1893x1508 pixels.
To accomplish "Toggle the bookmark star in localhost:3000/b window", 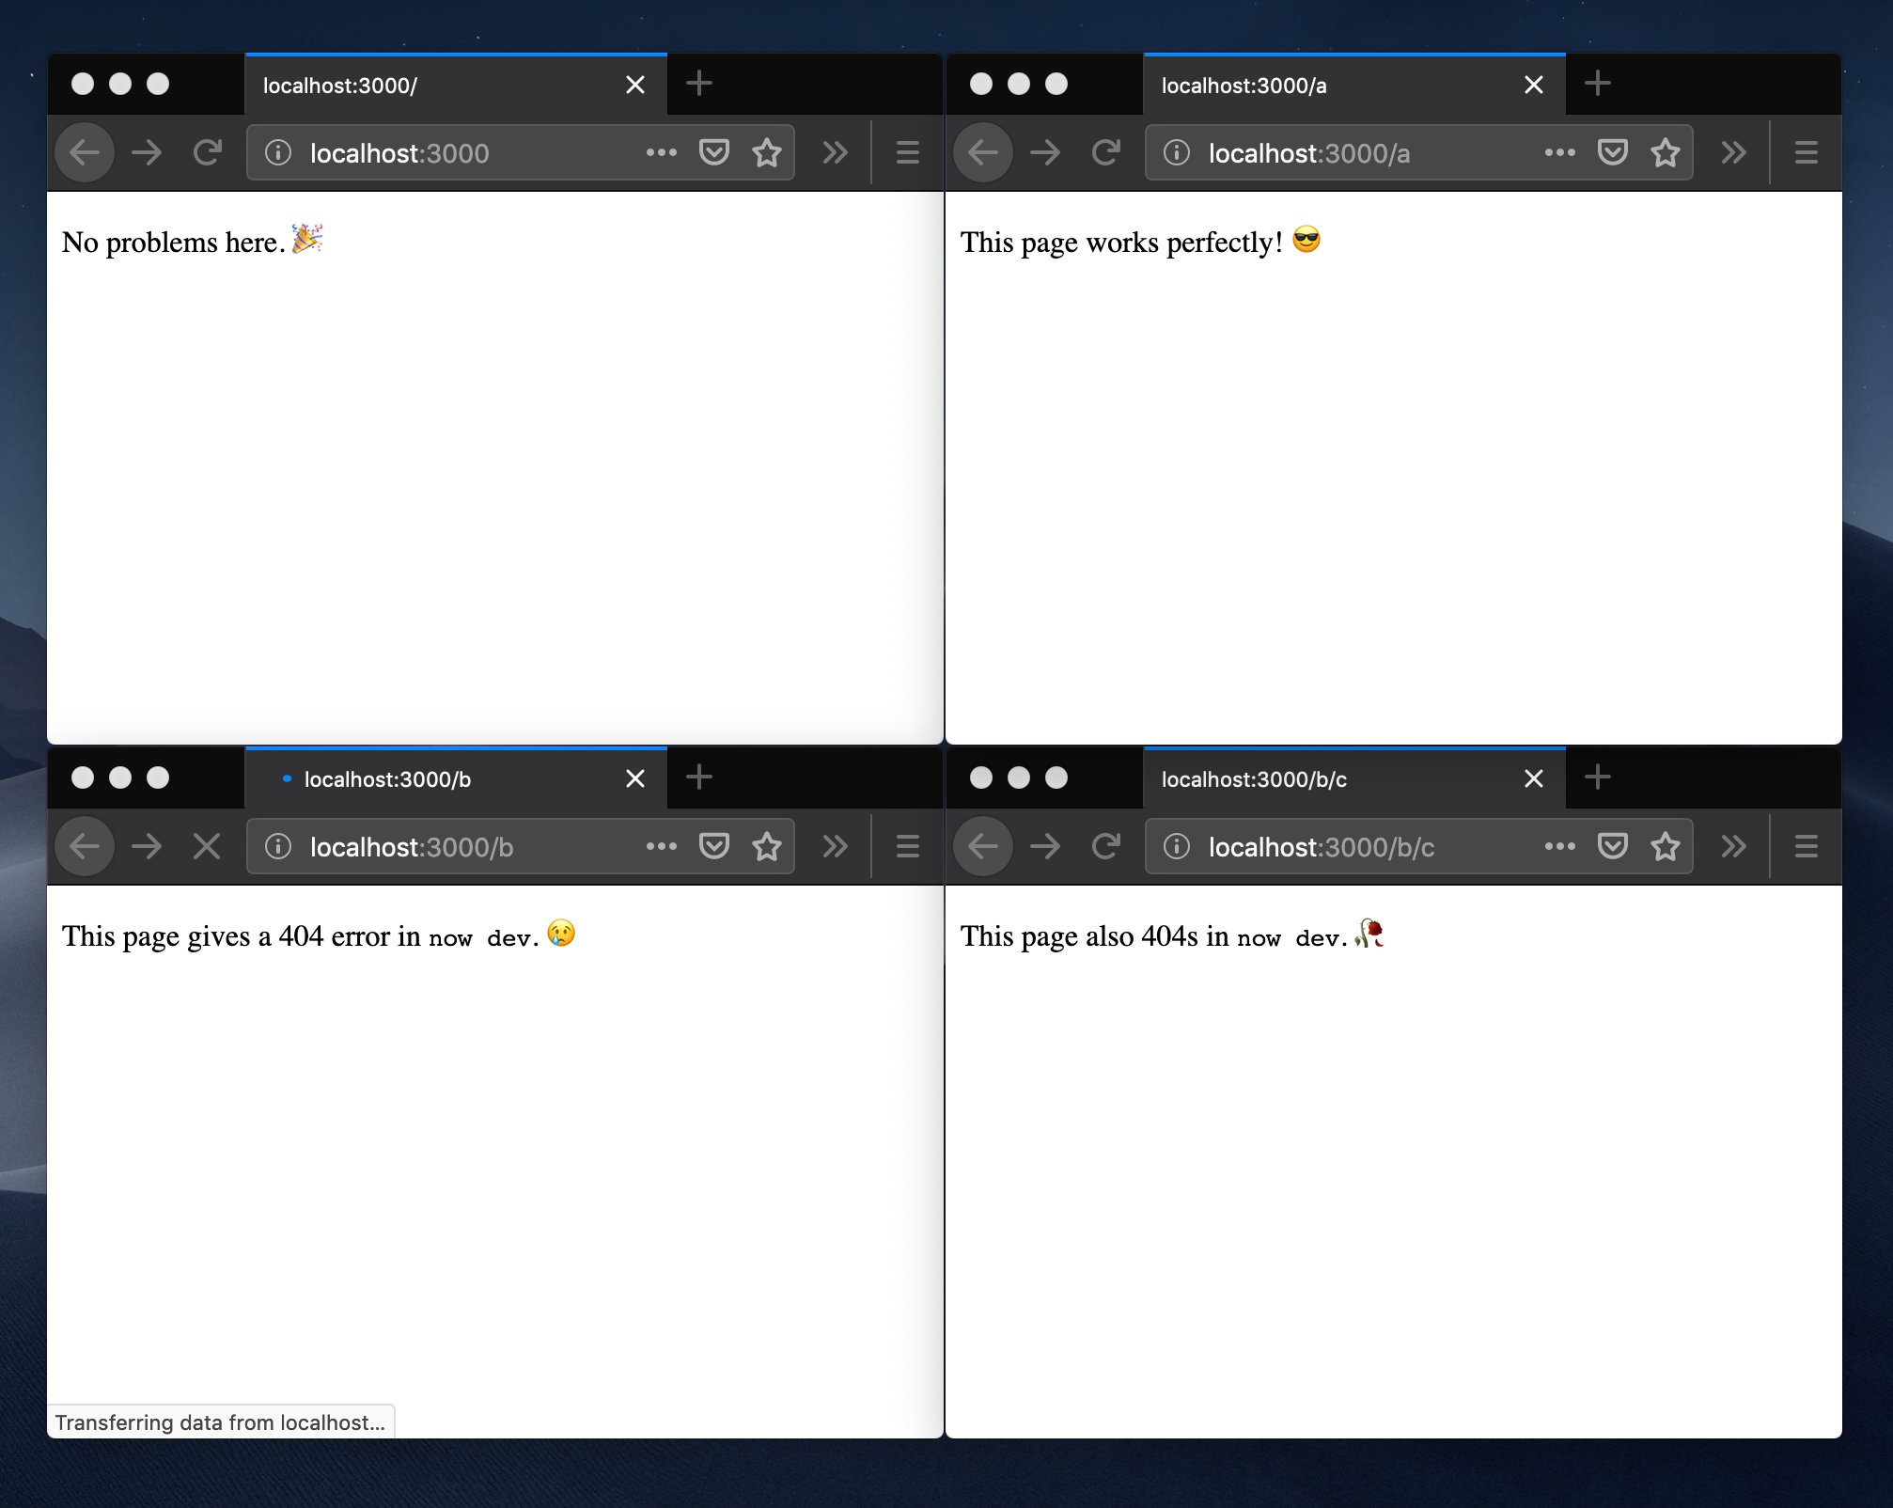I will (x=766, y=846).
